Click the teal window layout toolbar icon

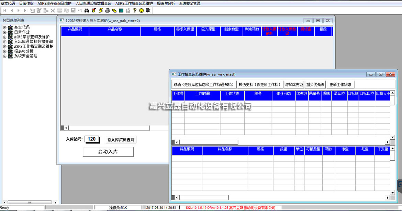pyautogui.click(x=121, y=11)
